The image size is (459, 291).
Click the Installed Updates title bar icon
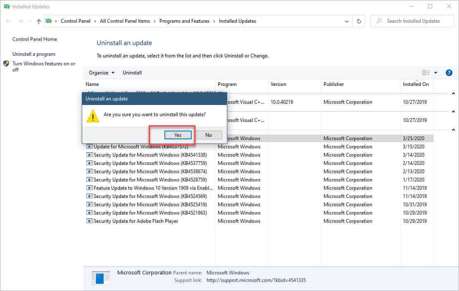tap(7, 7)
